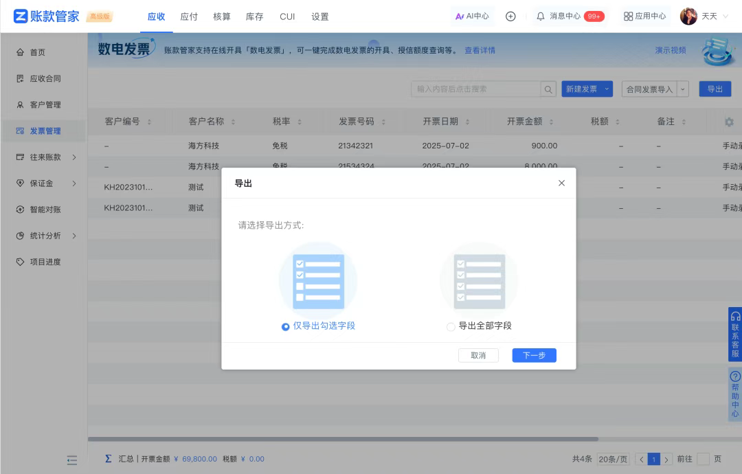Open the 查看详情 link
The height and width of the screenshot is (474, 742).
pyautogui.click(x=480, y=50)
